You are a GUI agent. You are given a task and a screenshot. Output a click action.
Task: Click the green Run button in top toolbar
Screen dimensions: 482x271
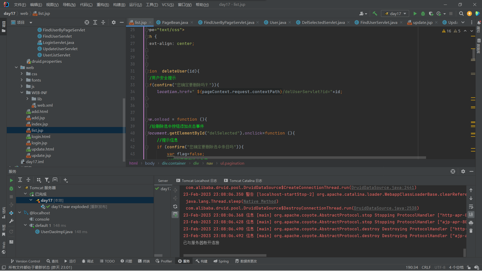[415, 14]
